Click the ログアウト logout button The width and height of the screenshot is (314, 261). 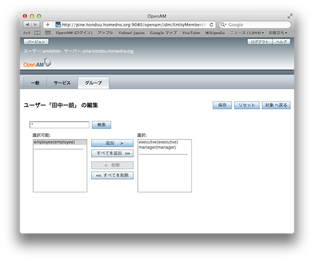(x=260, y=42)
